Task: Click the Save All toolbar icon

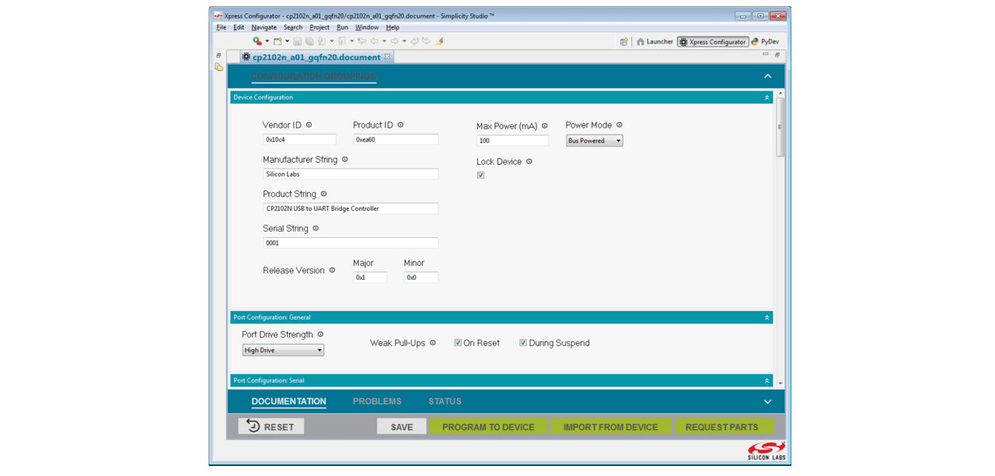Action: click(309, 41)
